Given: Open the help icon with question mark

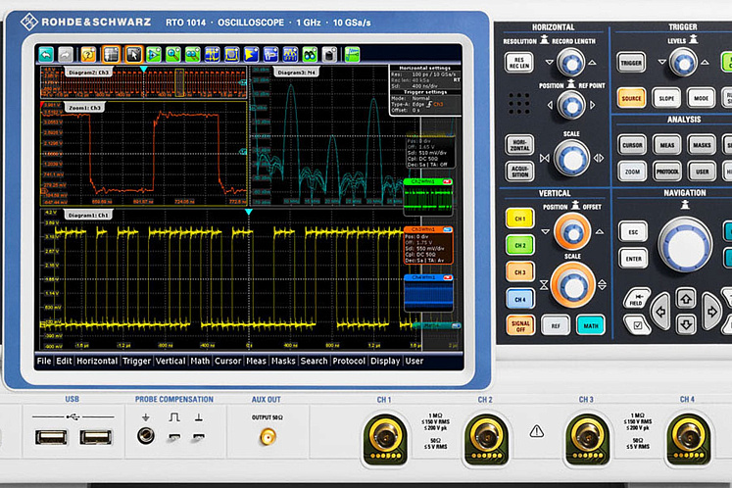Looking at the screenshot, I should pyautogui.click(x=88, y=54).
